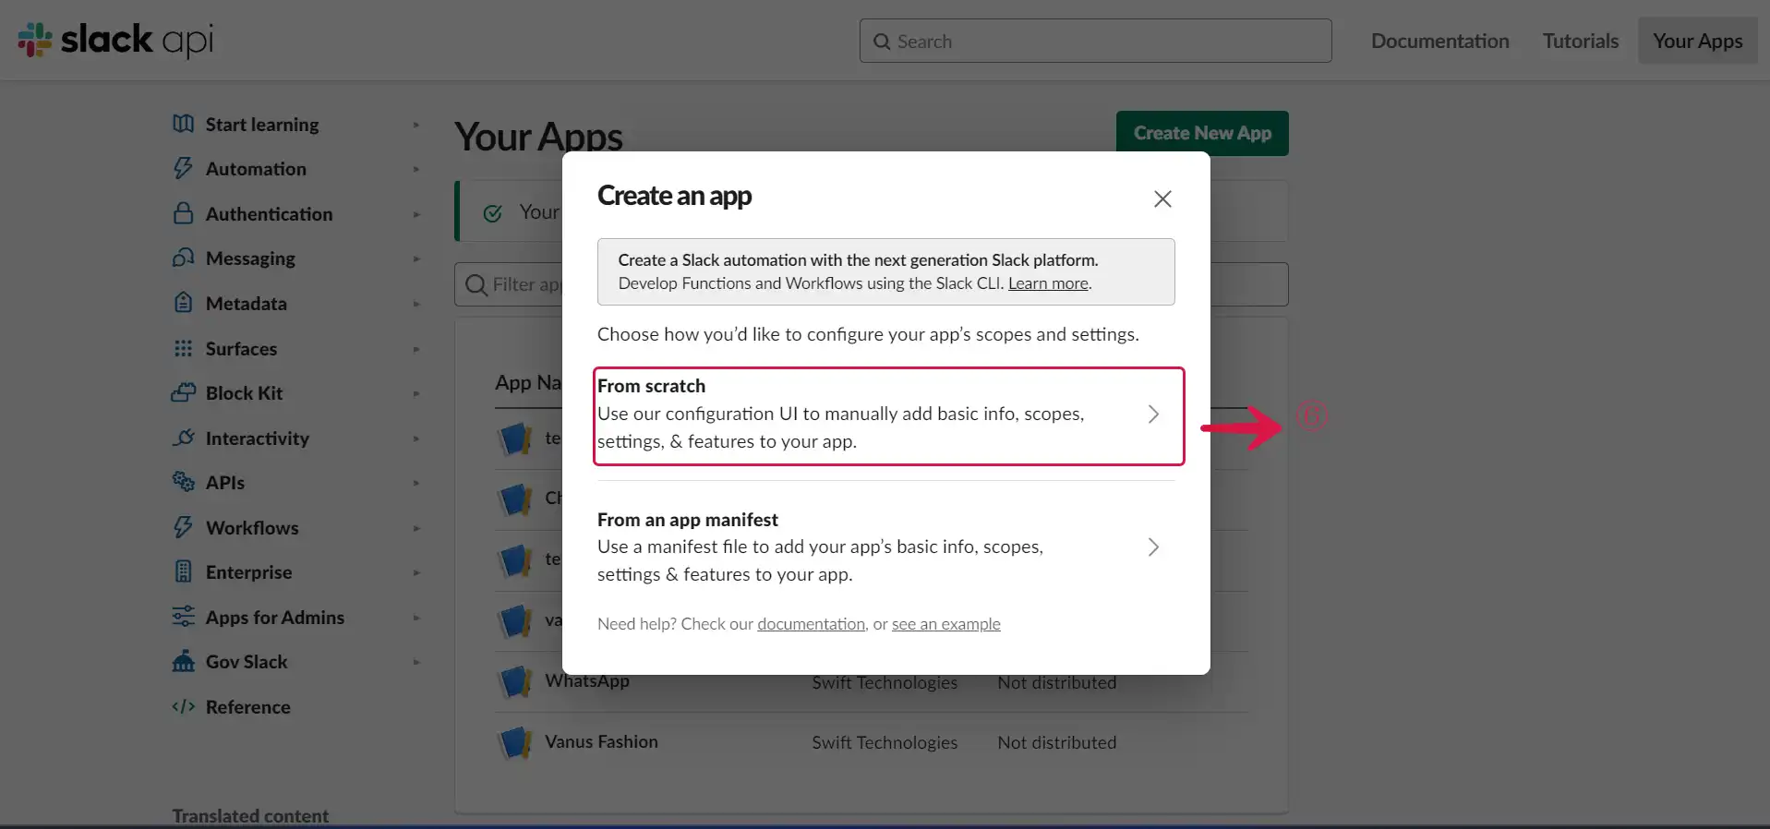Click the Filter apps magnifier icon
Image resolution: width=1770 pixels, height=829 pixels.
pos(476,284)
